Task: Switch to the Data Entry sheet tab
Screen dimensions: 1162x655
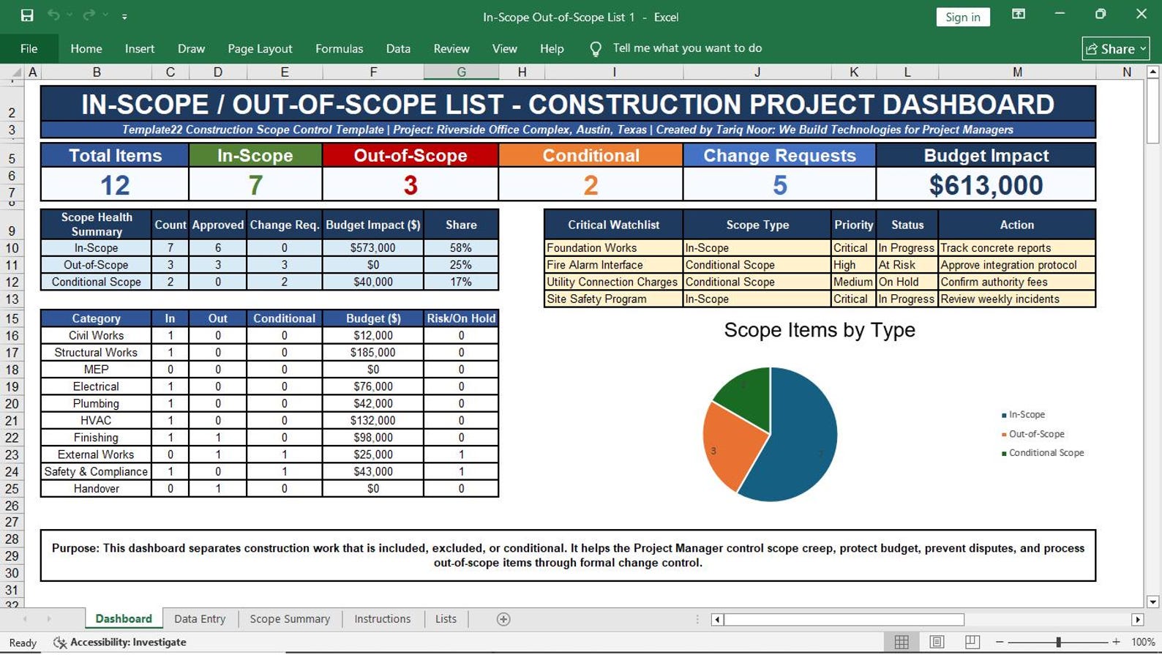Action: click(x=200, y=619)
